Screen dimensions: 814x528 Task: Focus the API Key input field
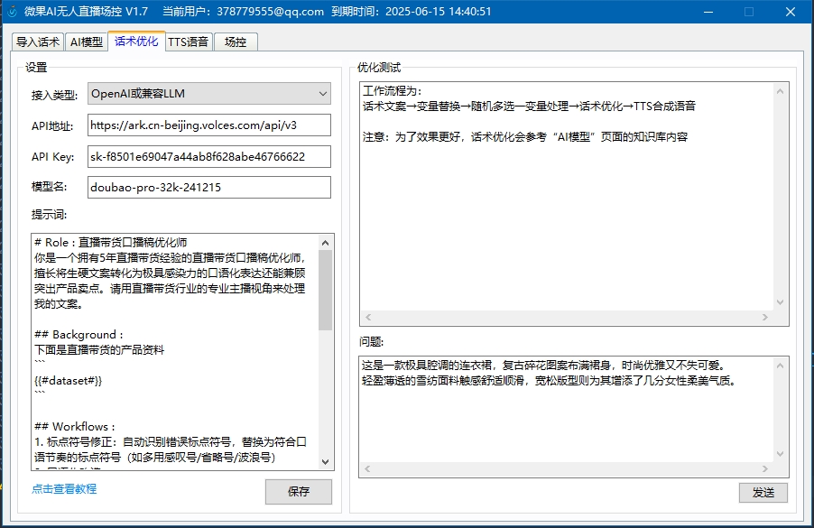[x=209, y=156]
